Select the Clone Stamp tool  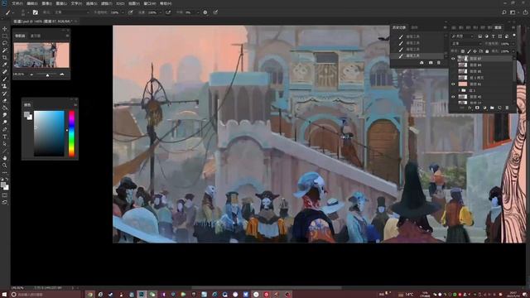click(5, 86)
